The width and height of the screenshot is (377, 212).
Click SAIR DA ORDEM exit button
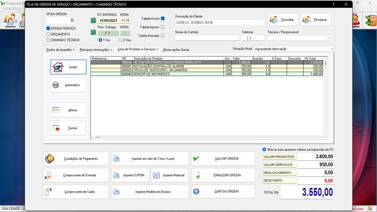(x=223, y=192)
